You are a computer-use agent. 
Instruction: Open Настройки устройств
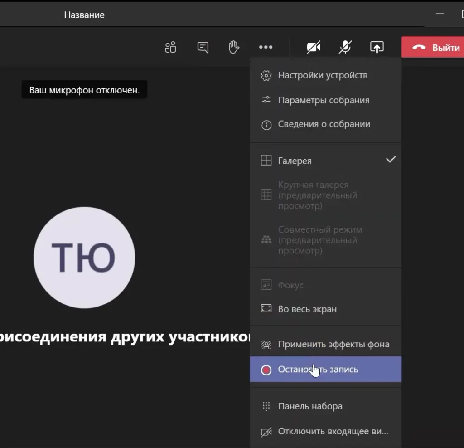point(325,75)
